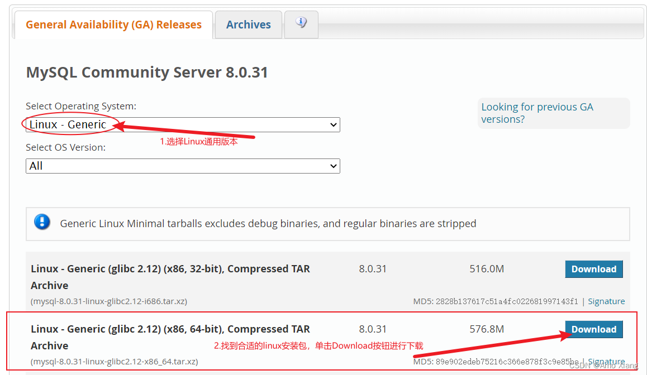
Task: Click the 64-bit Compressed TAR Archive title
Action: click(x=170, y=337)
